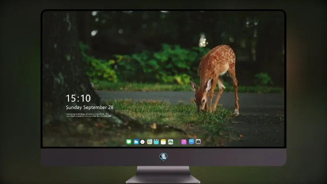Open the Weather app in dock

click(x=136, y=142)
